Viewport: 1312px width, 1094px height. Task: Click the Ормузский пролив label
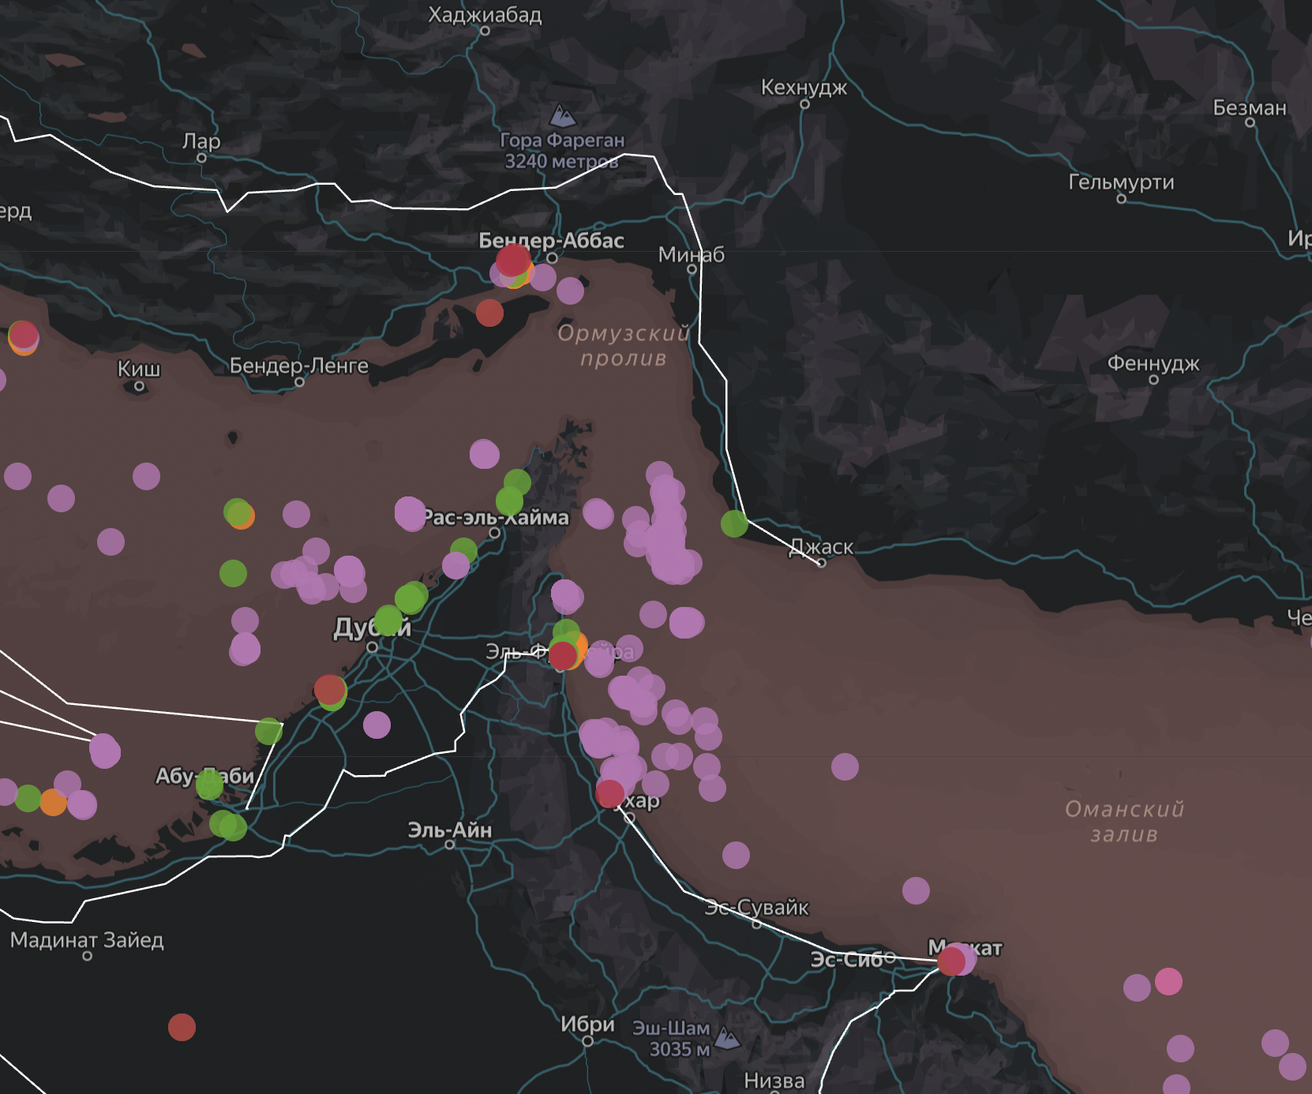(624, 345)
